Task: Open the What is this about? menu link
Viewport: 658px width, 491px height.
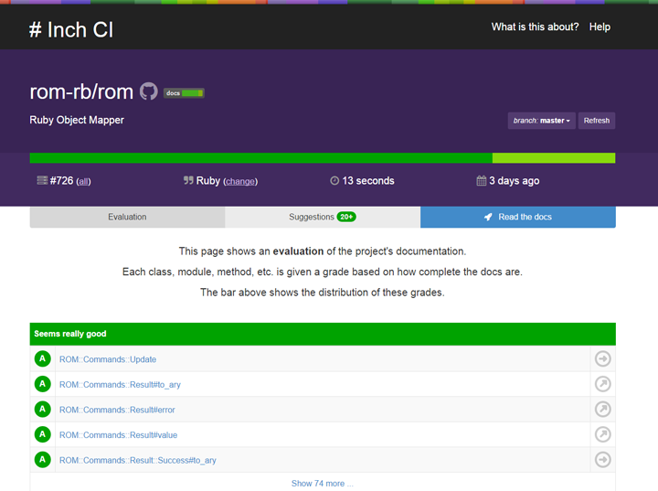Action: pyautogui.click(x=535, y=27)
